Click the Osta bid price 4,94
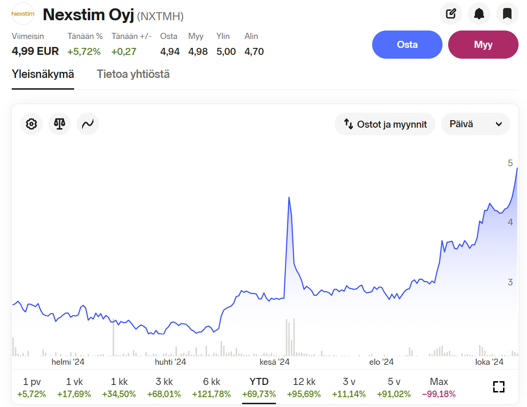 coord(170,52)
